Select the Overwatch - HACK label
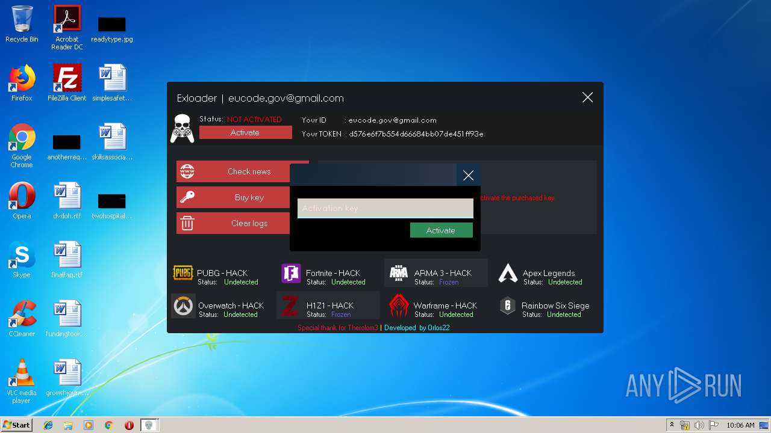 (231, 306)
